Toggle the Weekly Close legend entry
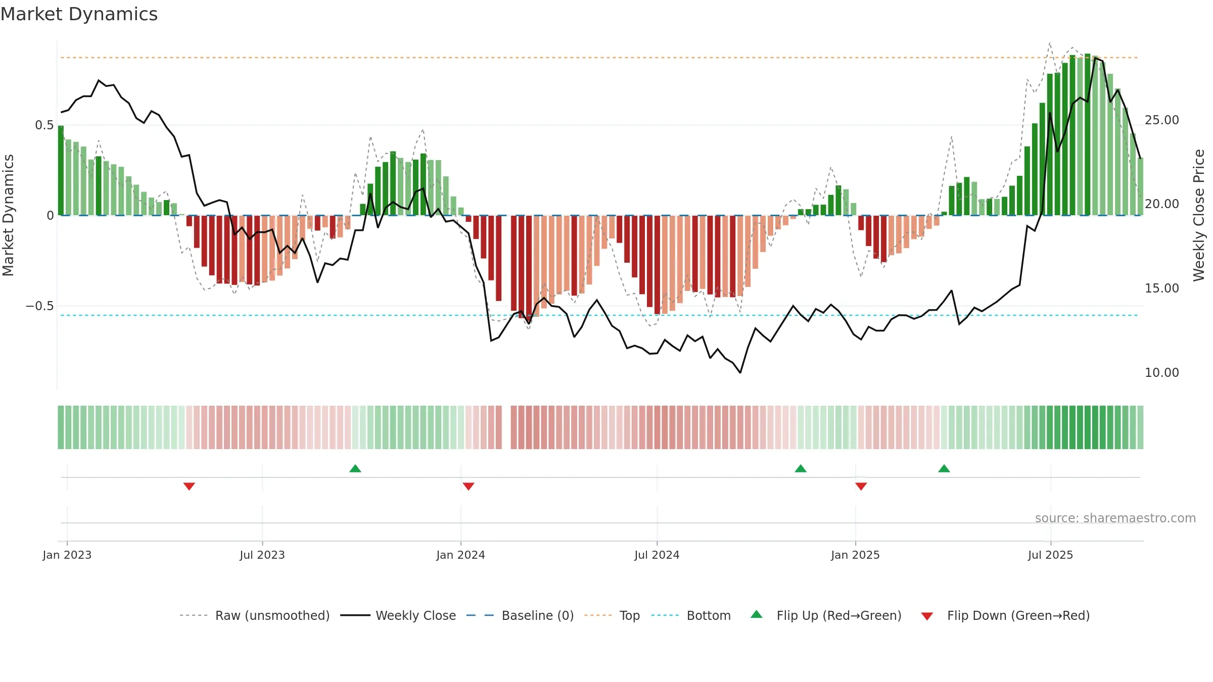This screenshot has width=1213, height=682. pos(398,615)
